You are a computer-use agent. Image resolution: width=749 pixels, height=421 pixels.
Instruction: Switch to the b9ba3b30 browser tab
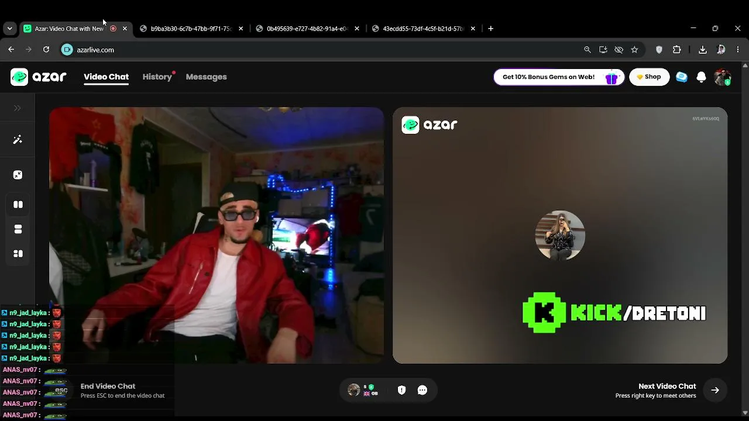(x=192, y=28)
